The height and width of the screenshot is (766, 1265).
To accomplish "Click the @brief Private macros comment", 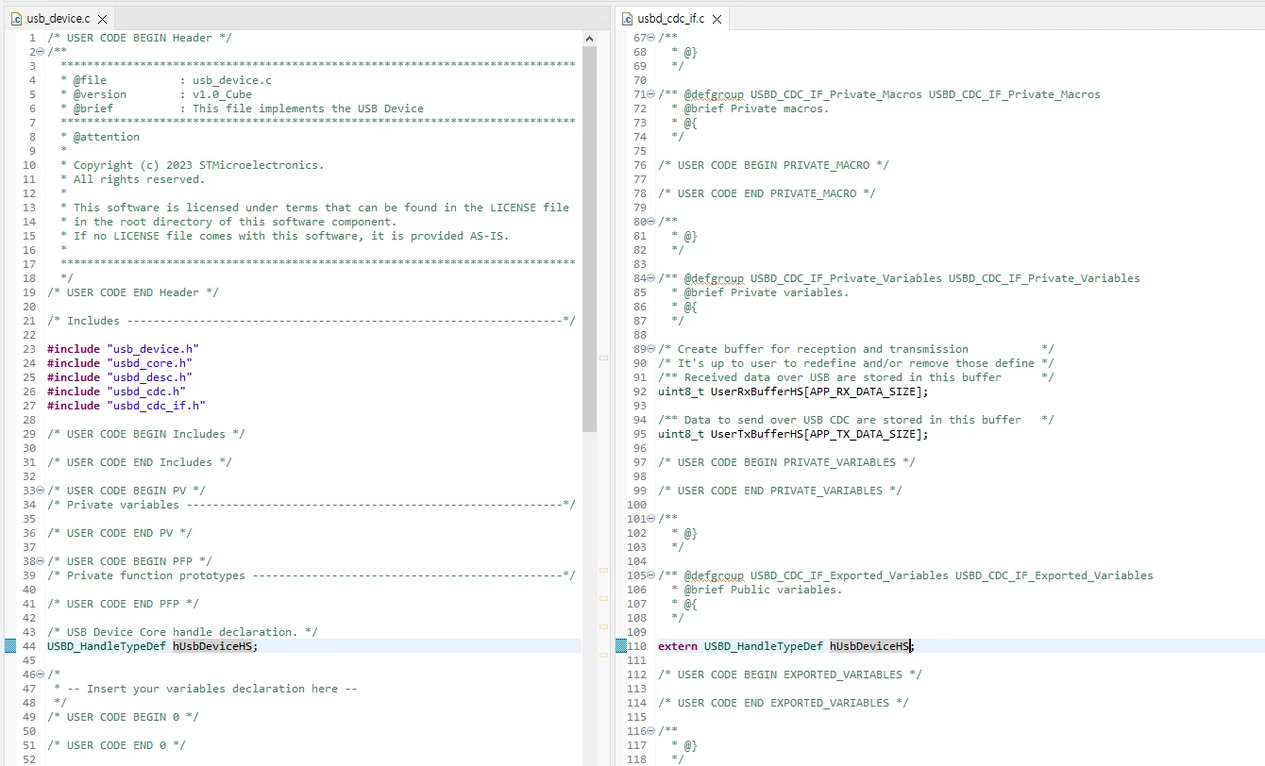I will coord(750,108).
